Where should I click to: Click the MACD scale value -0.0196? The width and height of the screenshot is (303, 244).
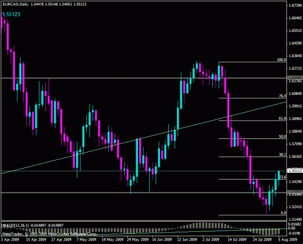294,233
